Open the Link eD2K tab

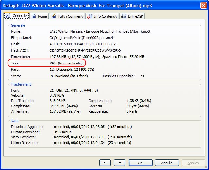click(x=132, y=16)
